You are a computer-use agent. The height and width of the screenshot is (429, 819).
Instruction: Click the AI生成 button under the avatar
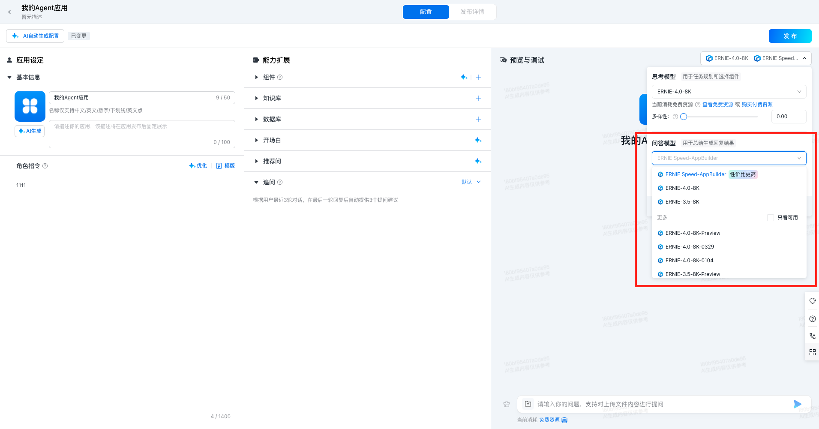pyautogui.click(x=30, y=131)
